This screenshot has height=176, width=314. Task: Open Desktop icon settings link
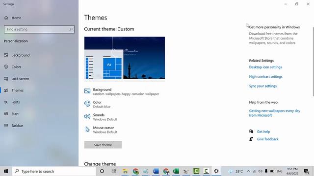[265, 67]
